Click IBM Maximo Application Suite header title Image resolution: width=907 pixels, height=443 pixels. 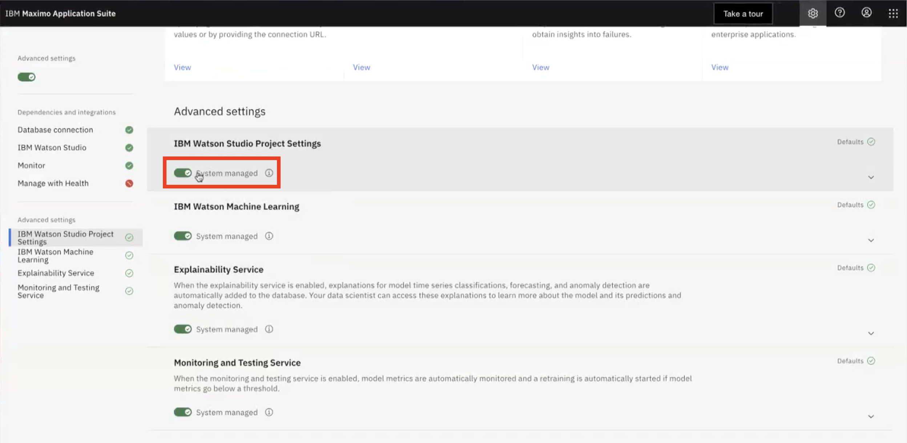(60, 13)
